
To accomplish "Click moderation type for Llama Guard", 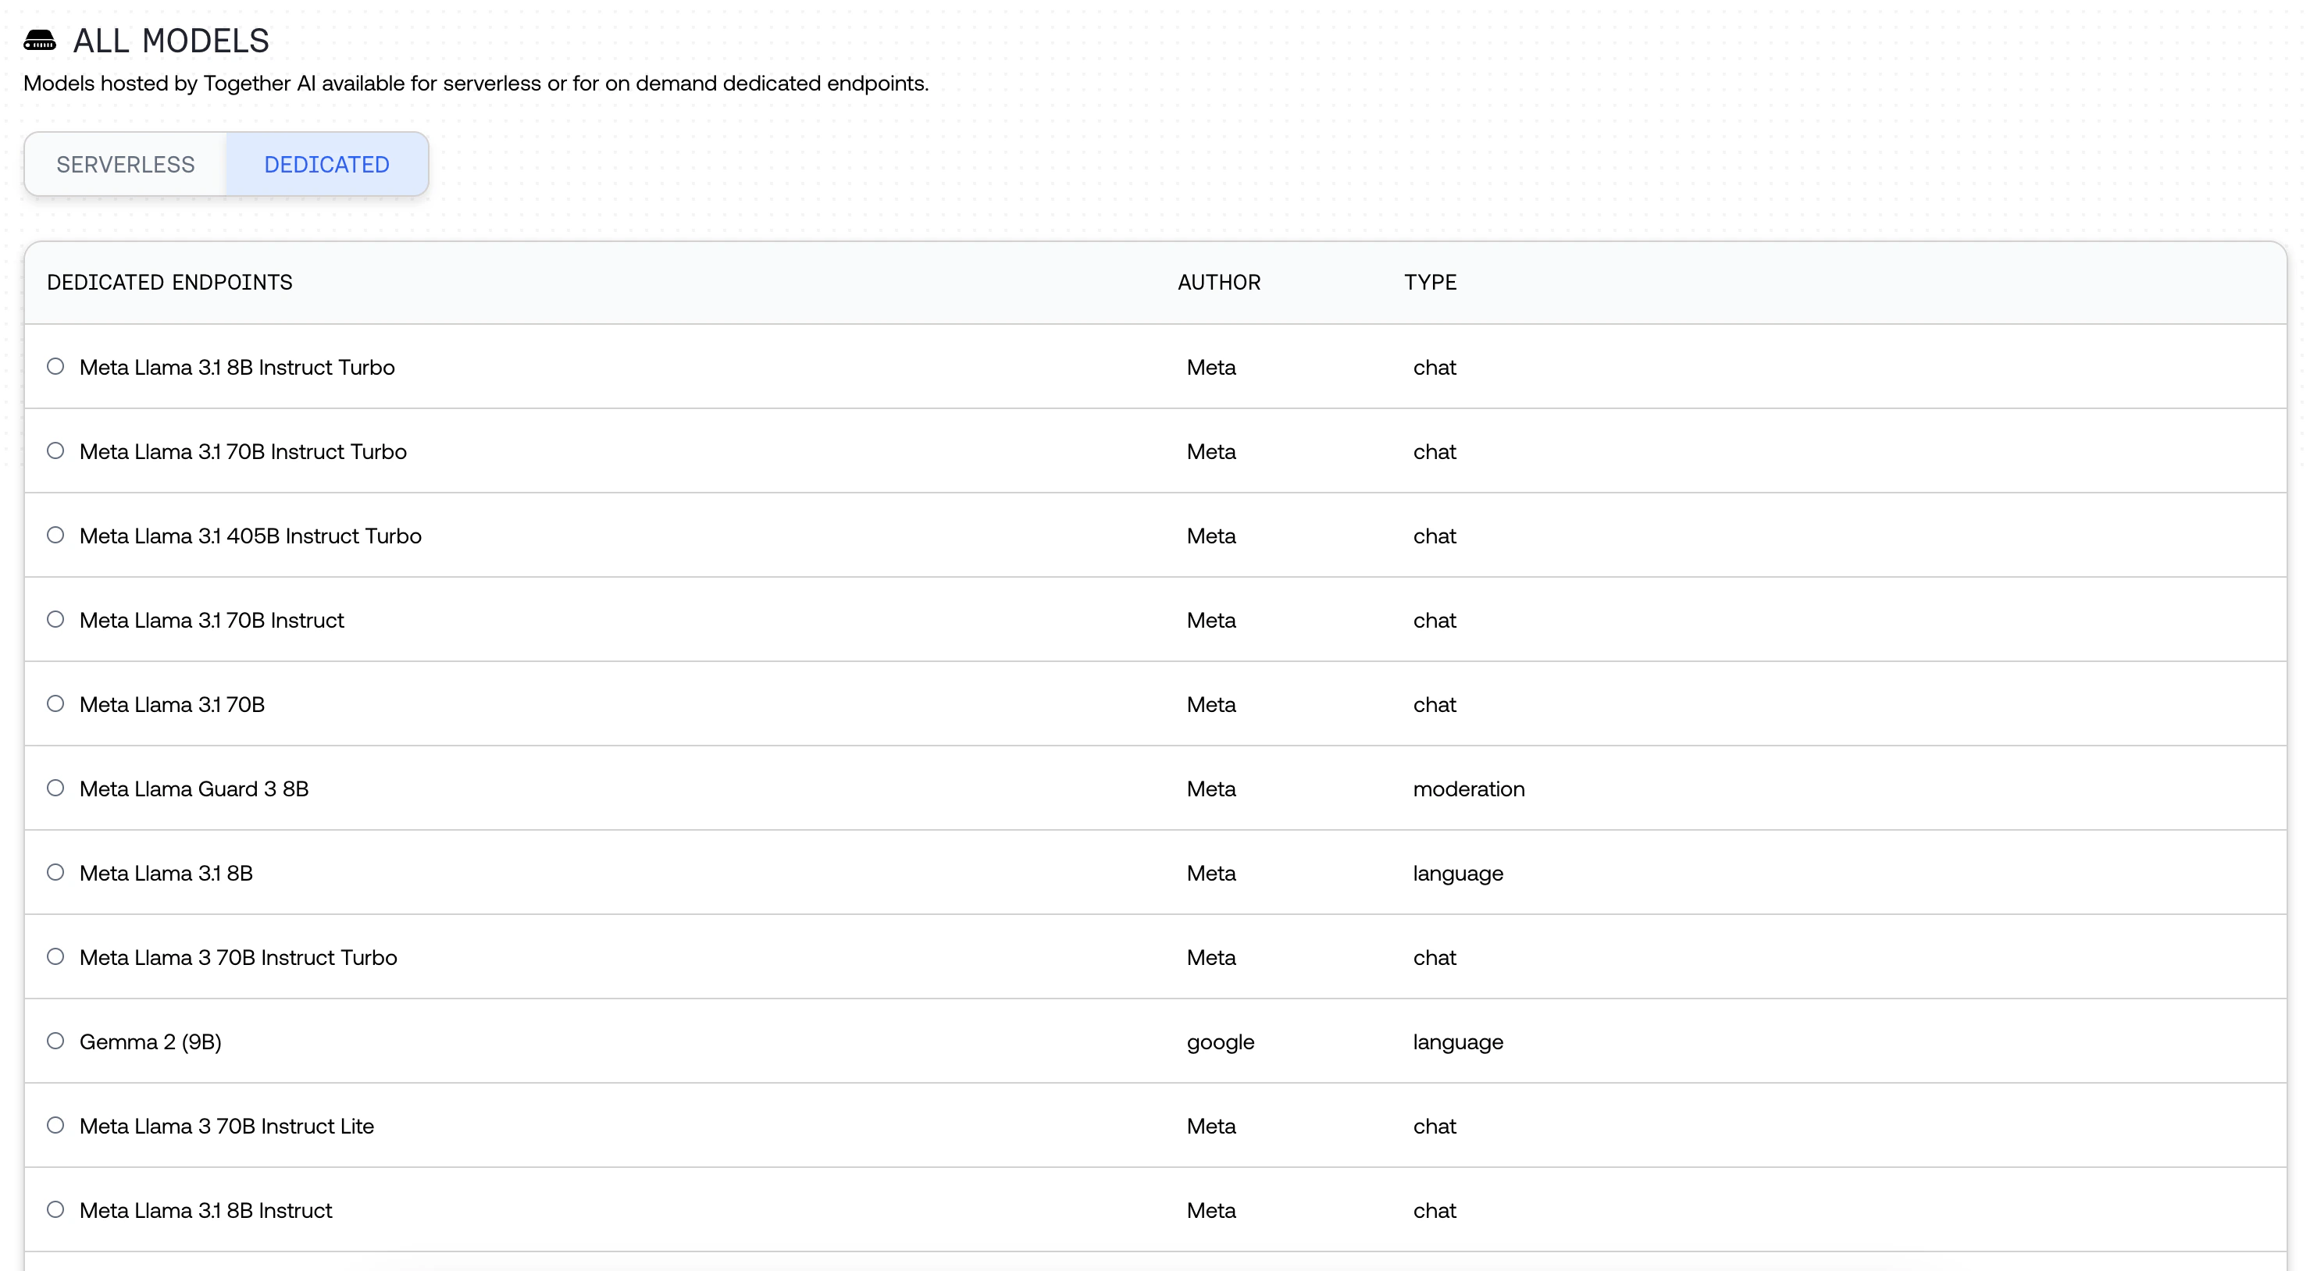I will tap(1468, 789).
